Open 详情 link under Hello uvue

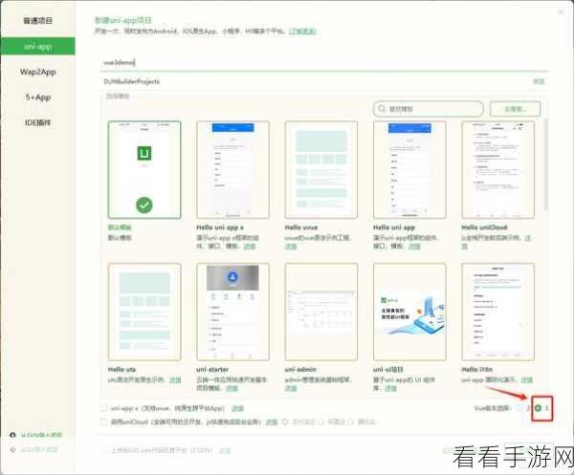pos(291,247)
